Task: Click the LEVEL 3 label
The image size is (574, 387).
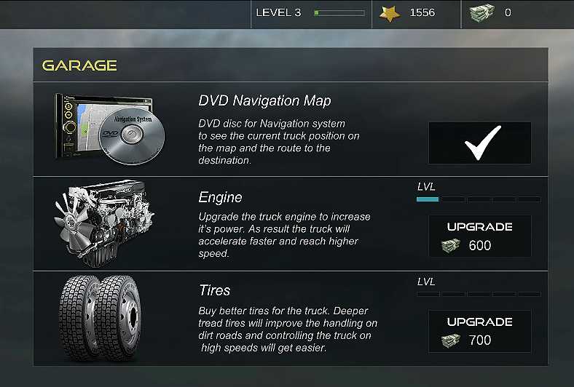Action: tap(278, 13)
